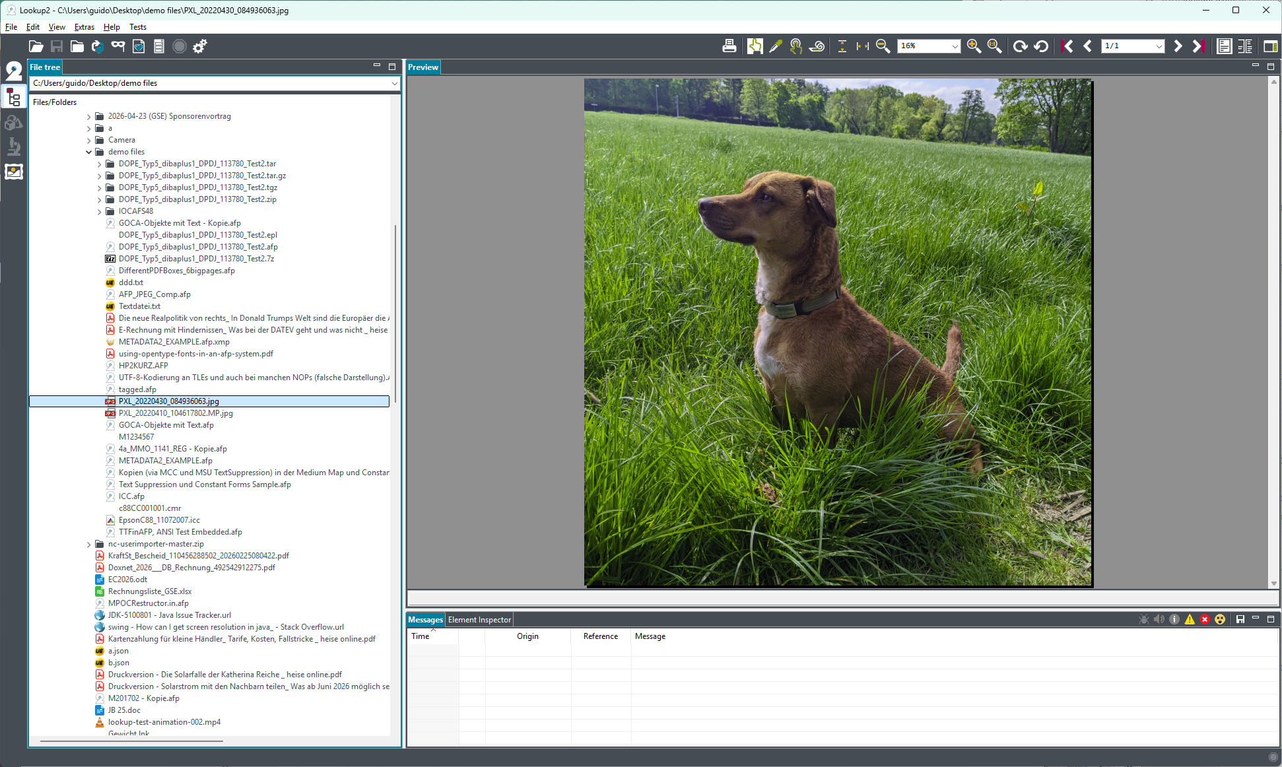Zoom in with the plus magnifier
Viewport: 1282px width, 767px height.
pyautogui.click(x=974, y=46)
